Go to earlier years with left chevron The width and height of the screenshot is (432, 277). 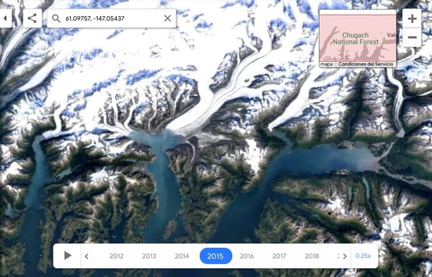coord(86,256)
